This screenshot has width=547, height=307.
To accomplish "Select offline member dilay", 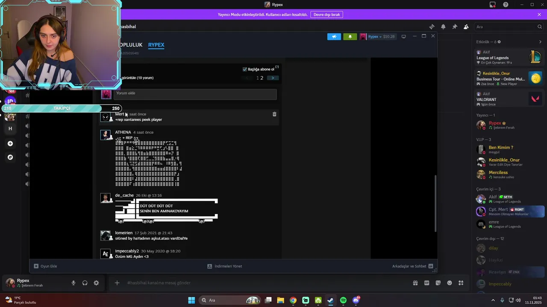I will coord(509,248).
